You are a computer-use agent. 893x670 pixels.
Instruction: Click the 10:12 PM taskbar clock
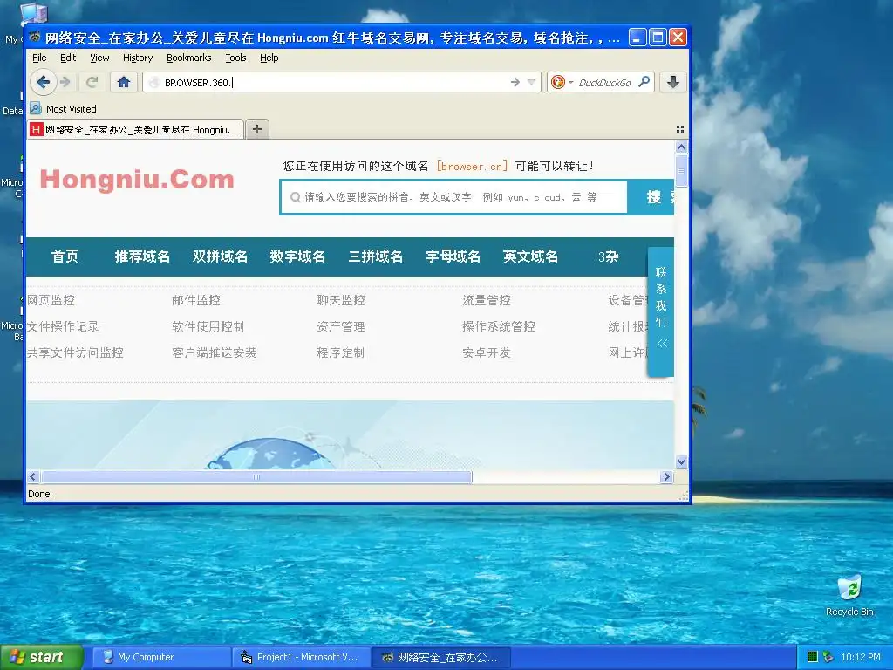point(861,657)
